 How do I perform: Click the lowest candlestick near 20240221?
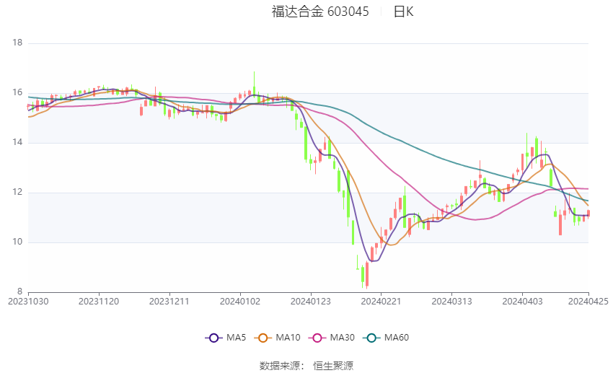[366, 274]
